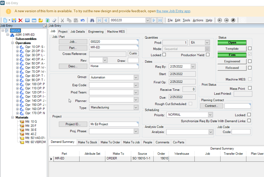The image size is (264, 177).
Task: Open the Tools menu
Action: point(186,20)
